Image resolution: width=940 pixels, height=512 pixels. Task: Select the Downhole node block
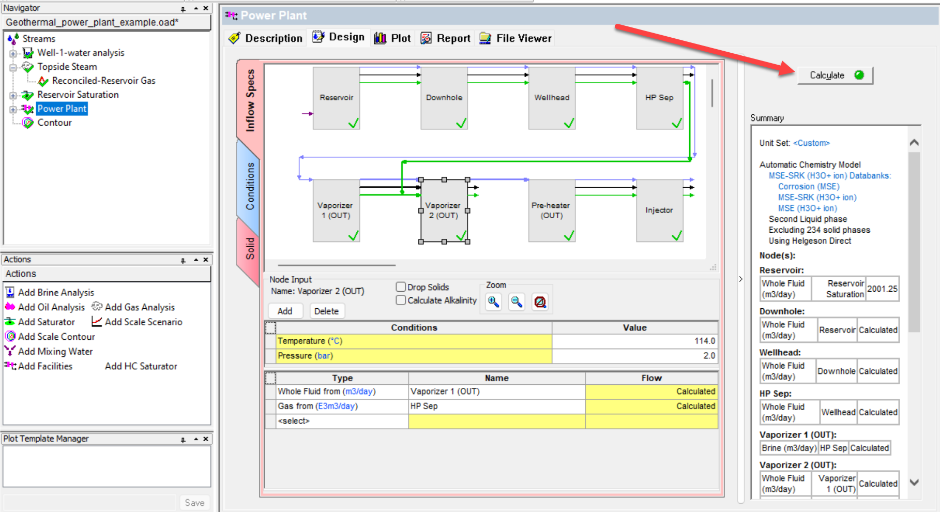[x=444, y=98]
